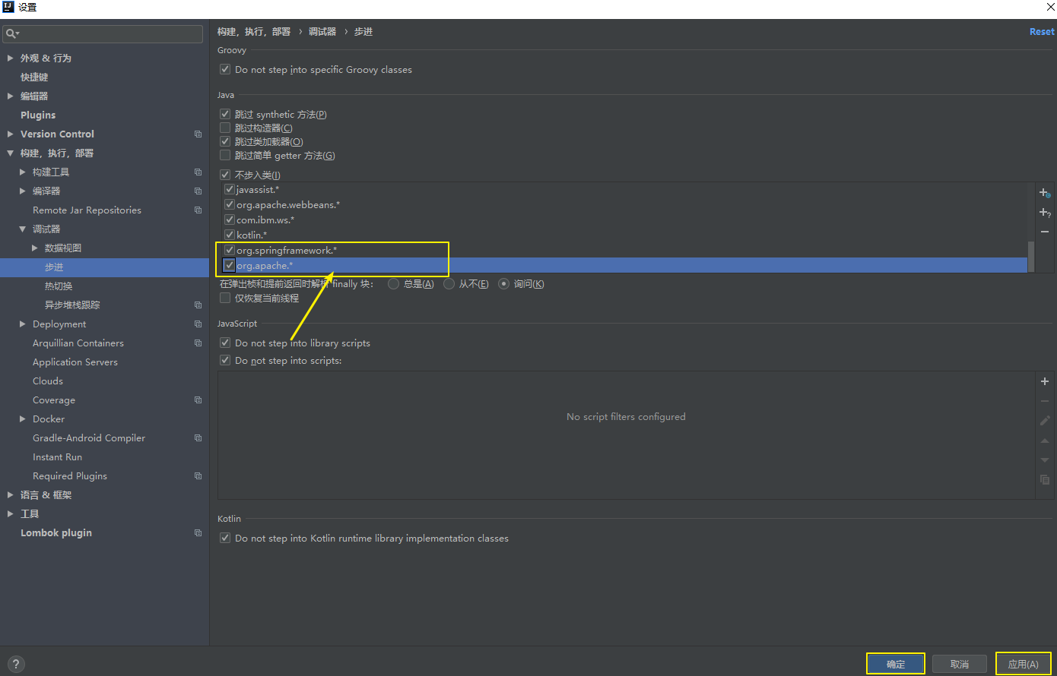The height and width of the screenshot is (676, 1057).
Task: Expand the 数据视图 tree node
Action: tap(35, 248)
